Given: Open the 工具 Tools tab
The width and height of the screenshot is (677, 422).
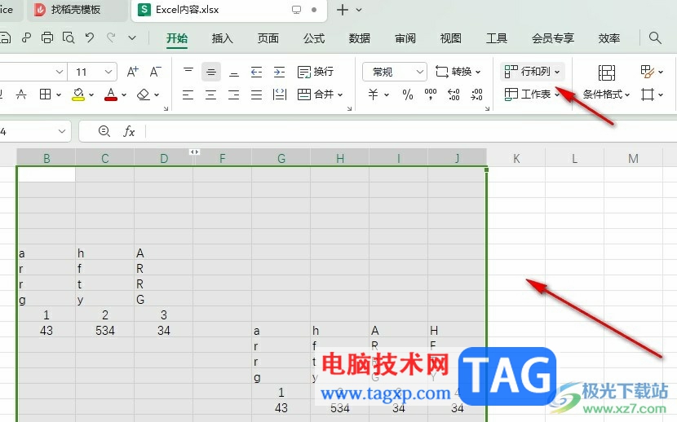Looking at the screenshot, I should (x=497, y=38).
